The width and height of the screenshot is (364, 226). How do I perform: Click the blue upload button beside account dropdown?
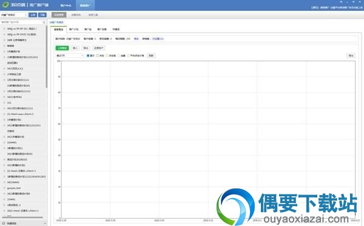point(33,15)
